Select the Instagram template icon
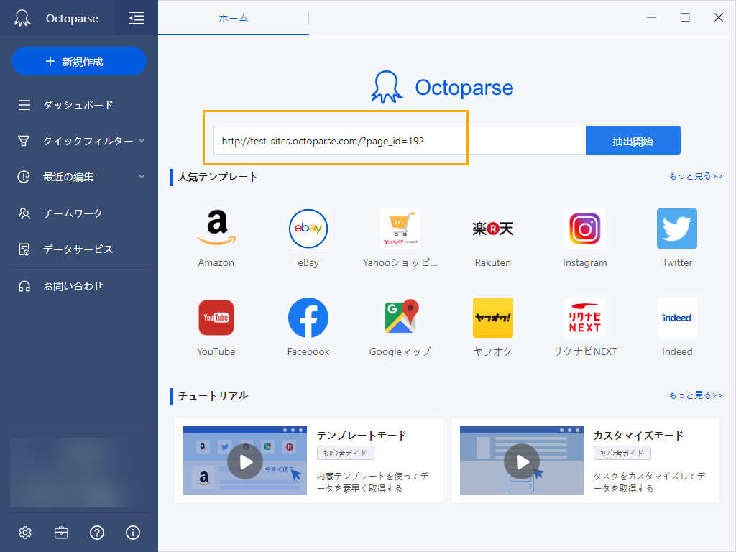736x552 pixels. coord(585,229)
